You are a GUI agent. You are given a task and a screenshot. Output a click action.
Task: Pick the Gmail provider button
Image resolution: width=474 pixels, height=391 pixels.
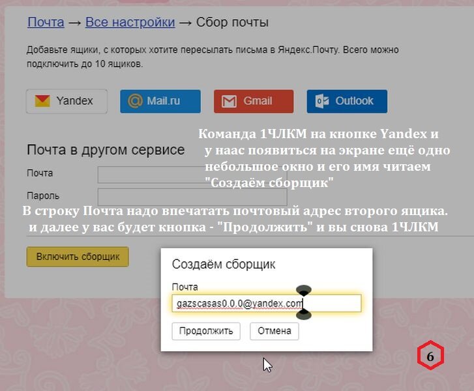(254, 101)
